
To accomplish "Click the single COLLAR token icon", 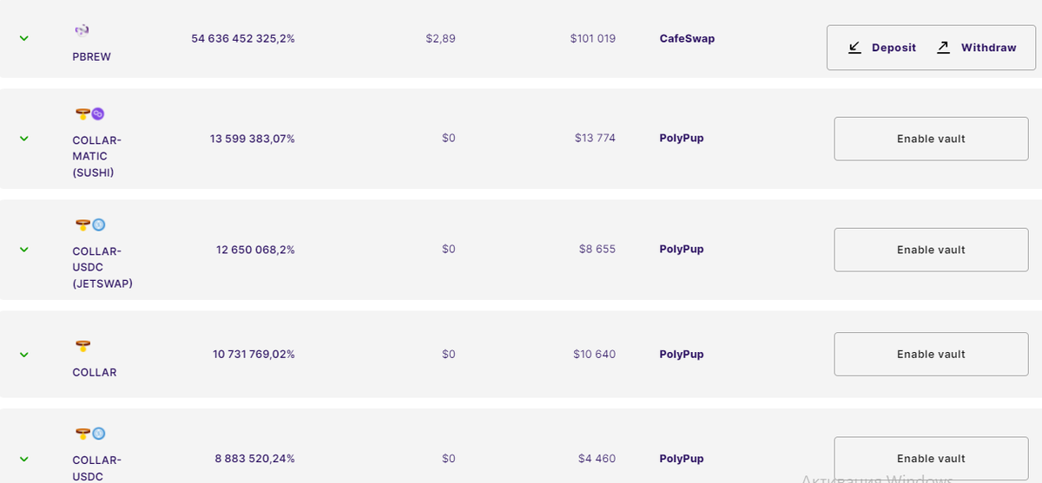I will 82,346.
